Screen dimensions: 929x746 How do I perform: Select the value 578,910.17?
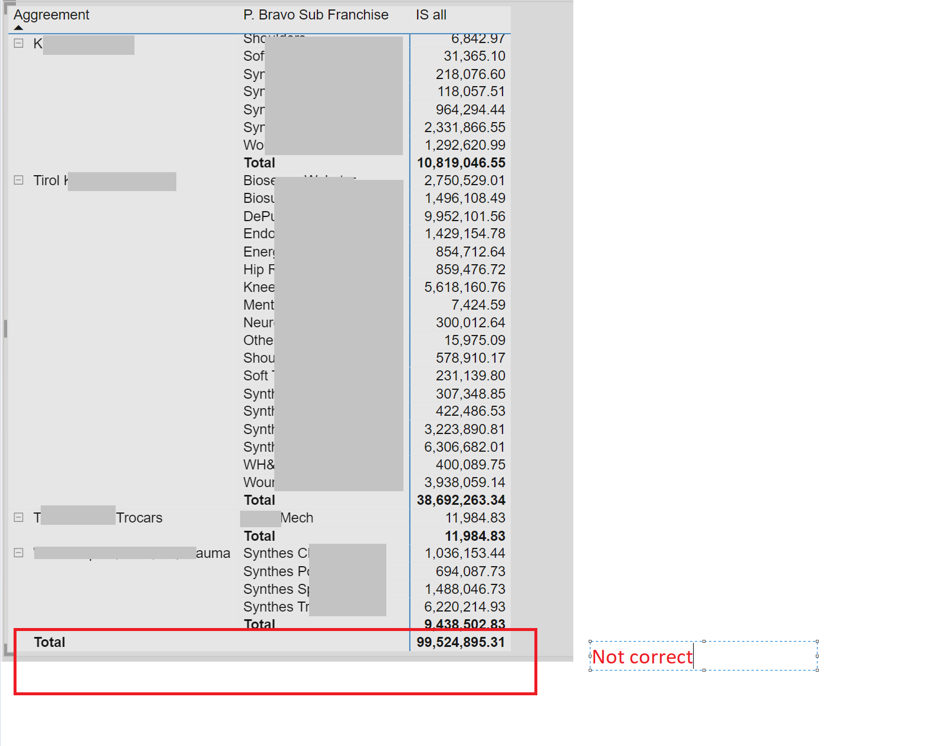(x=471, y=358)
